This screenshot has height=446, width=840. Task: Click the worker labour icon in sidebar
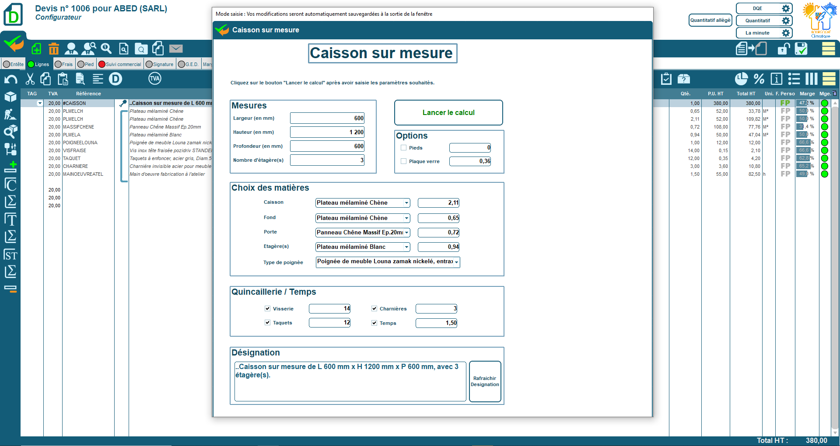click(x=10, y=114)
